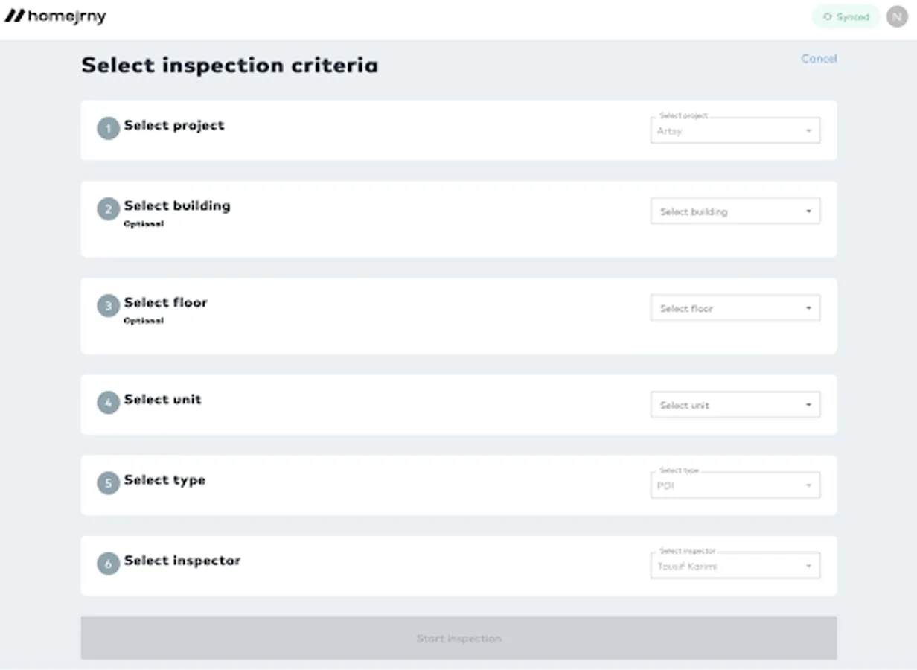Viewport: 917px width, 670px height.
Task: Click the step 3 number circle
Action: [108, 306]
